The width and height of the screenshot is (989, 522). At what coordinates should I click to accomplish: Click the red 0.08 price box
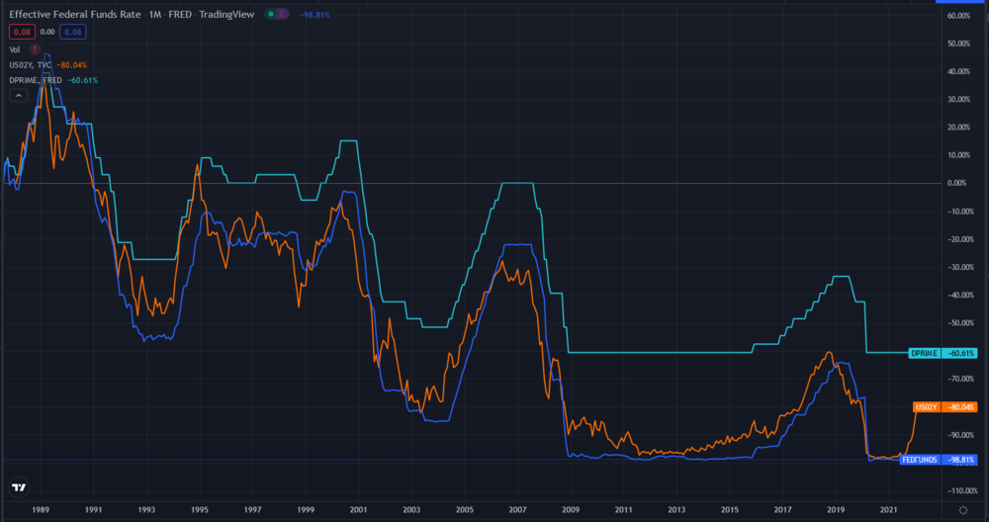[21, 32]
